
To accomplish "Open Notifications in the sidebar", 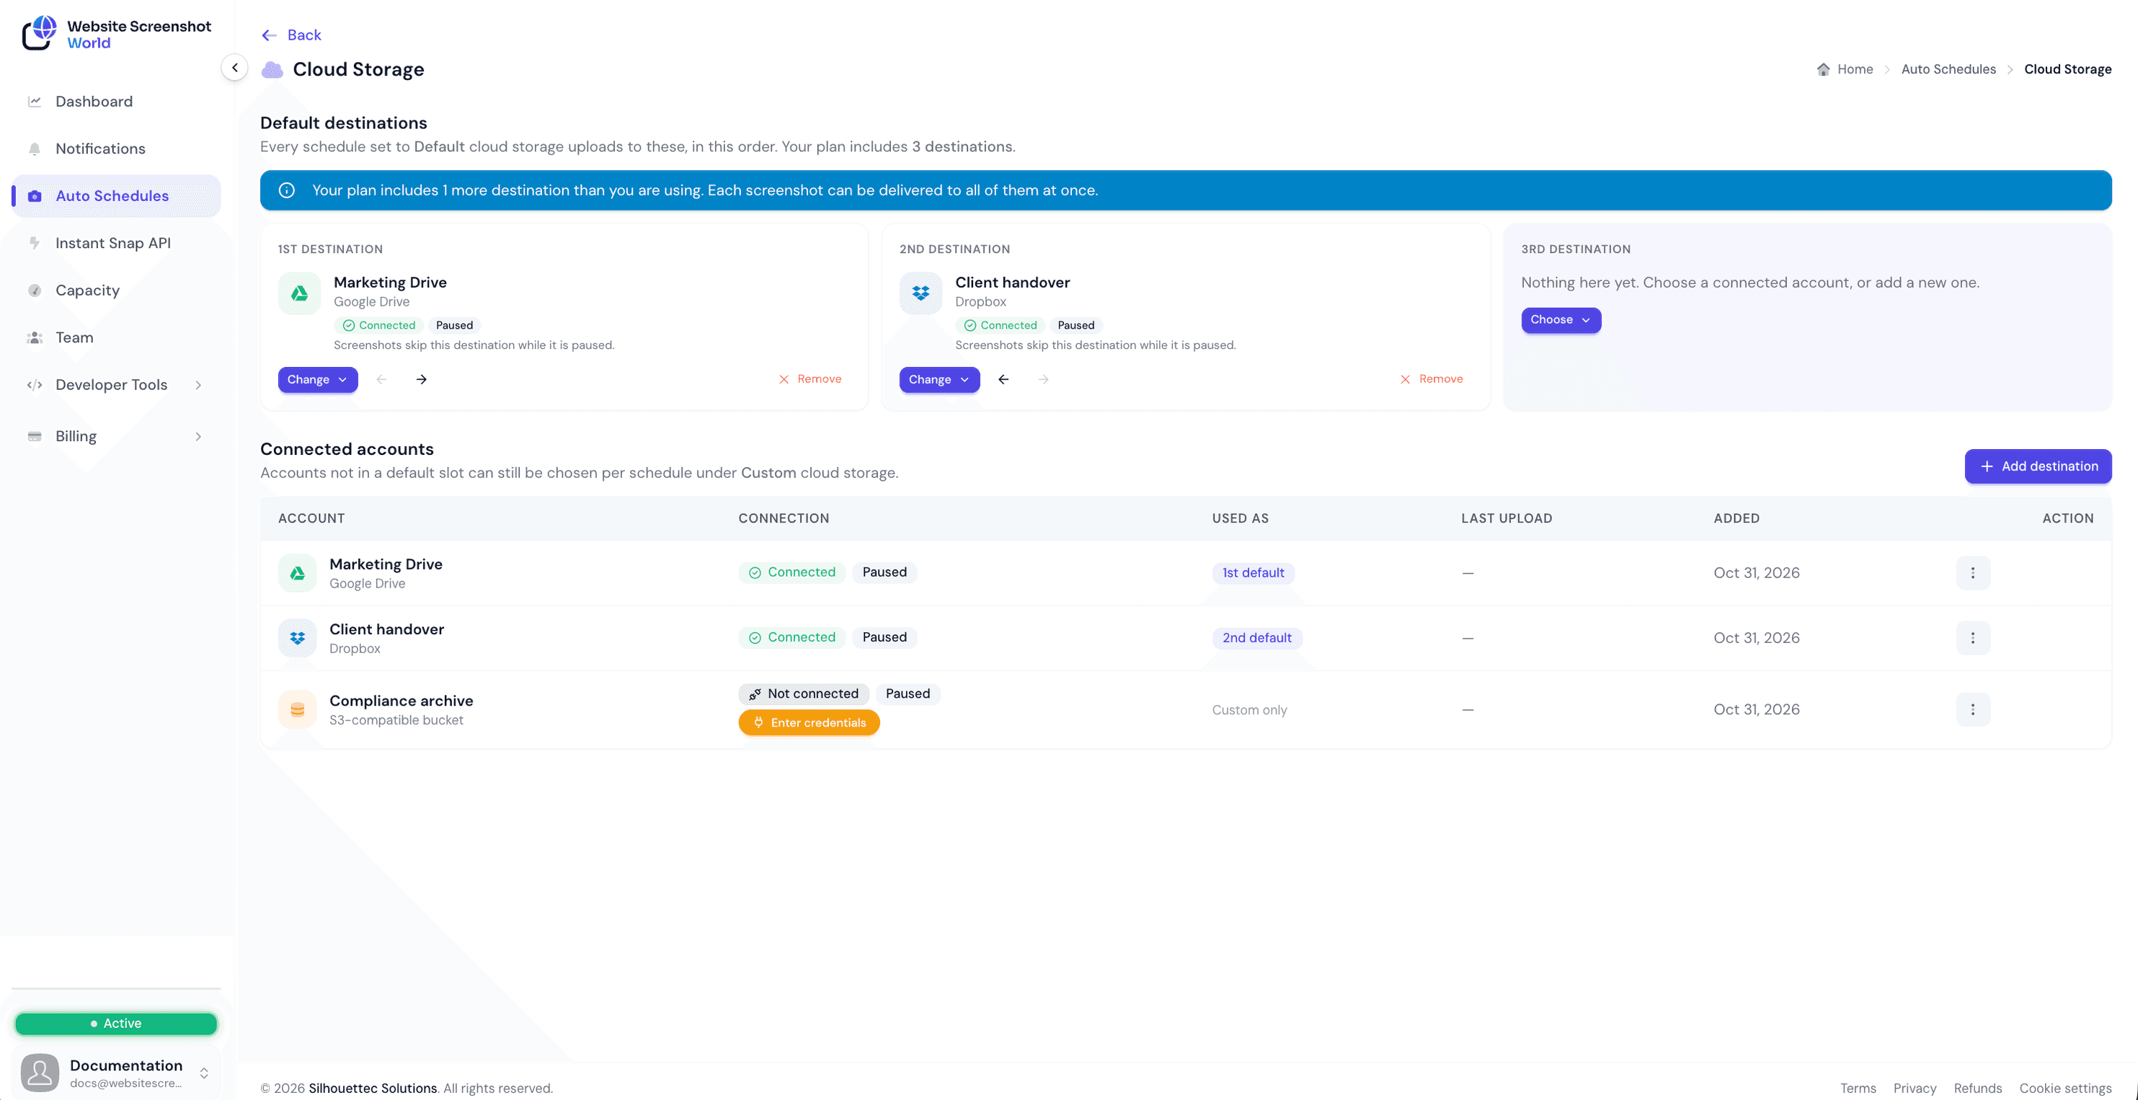I will [116, 148].
